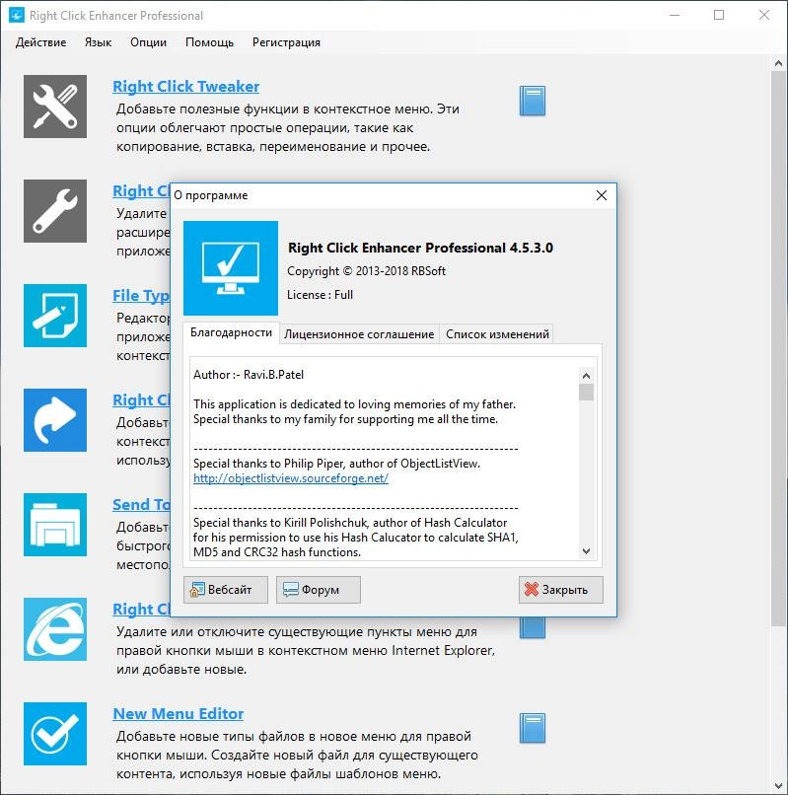This screenshot has height=795, width=788.
Task: Click the curved arrow shortcut icon
Action: click(x=55, y=420)
